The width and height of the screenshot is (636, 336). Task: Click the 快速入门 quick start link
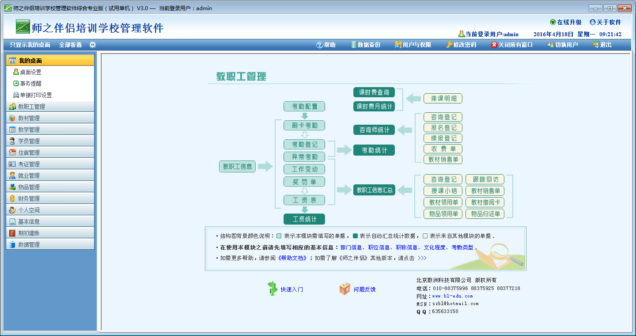click(291, 290)
